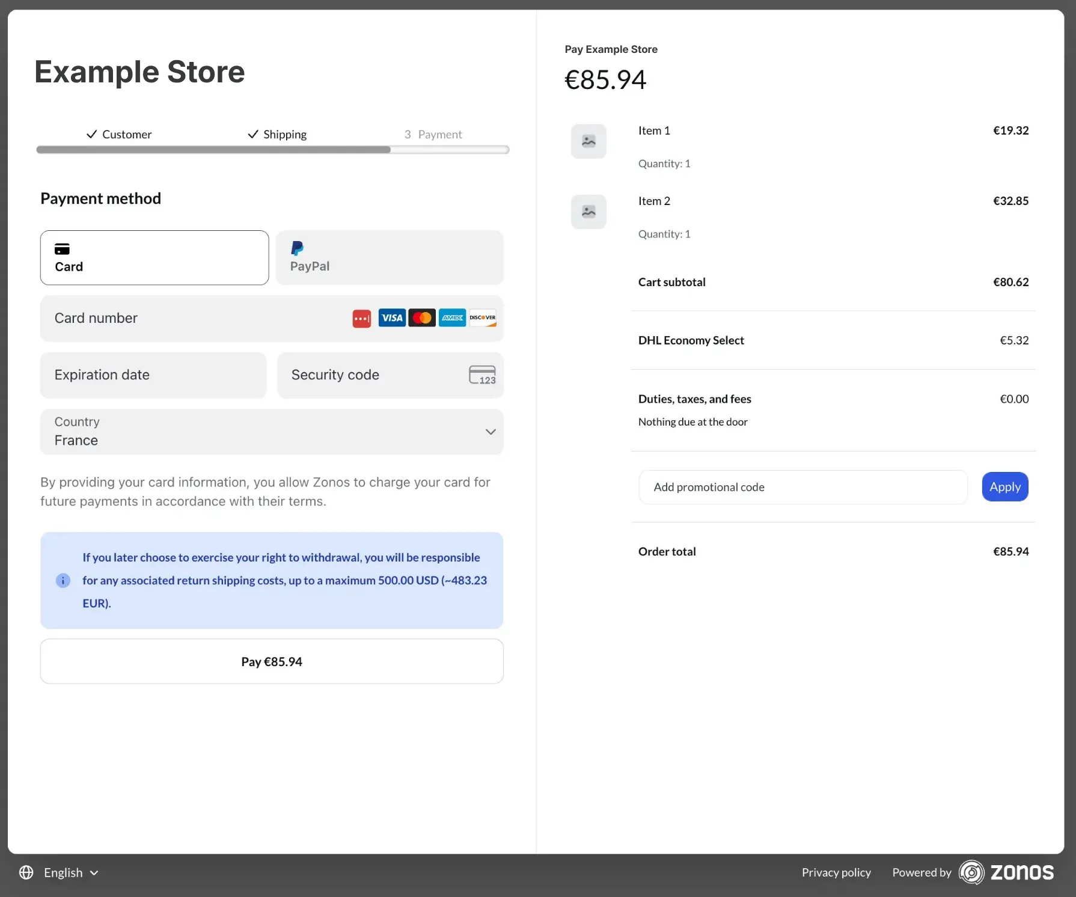Image resolution: width=1076 pixels, height=897 pixels.
Task: Focus the Expiration date field
Action: coord(153,375)
